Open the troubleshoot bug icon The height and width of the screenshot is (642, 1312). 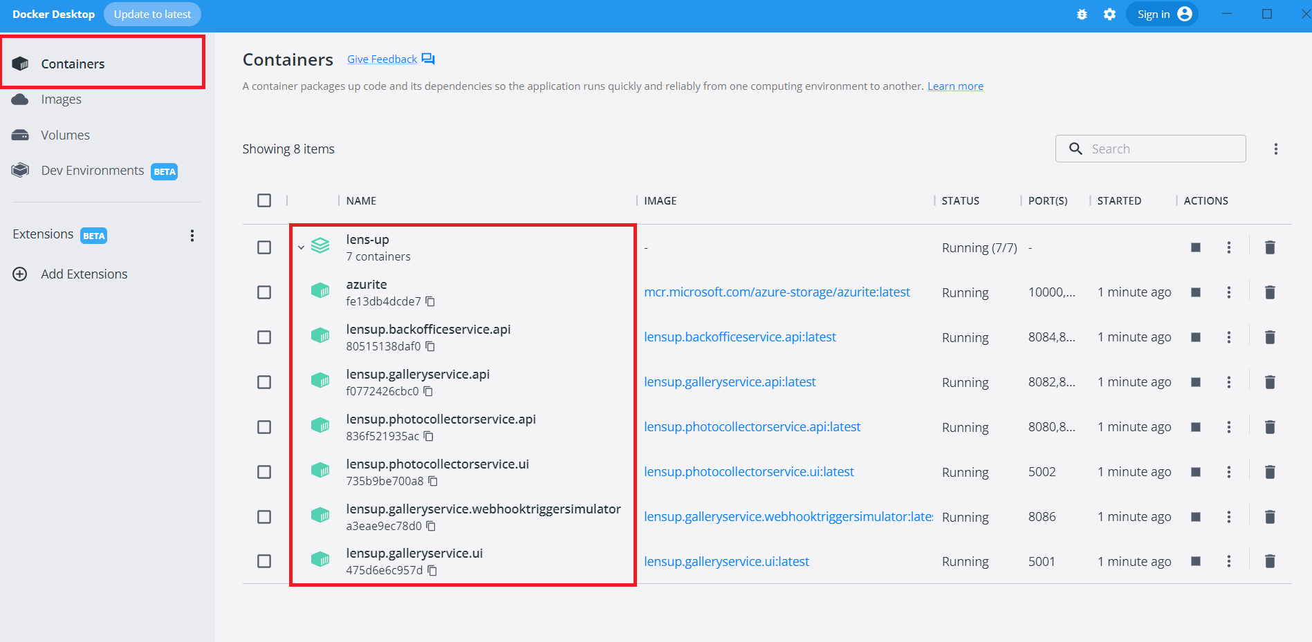pos(1082,15)
